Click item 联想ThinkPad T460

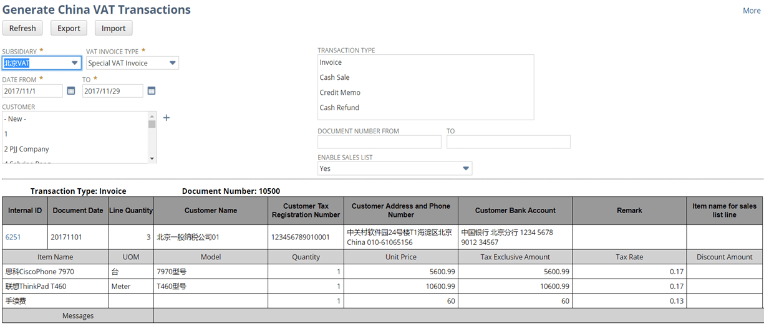55,287
